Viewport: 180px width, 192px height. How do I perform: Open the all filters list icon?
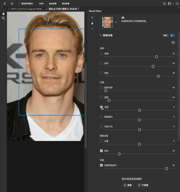pos(92,17)
